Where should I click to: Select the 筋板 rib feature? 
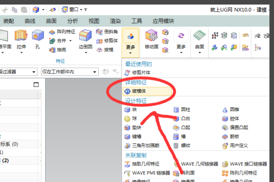click(231, 136)
